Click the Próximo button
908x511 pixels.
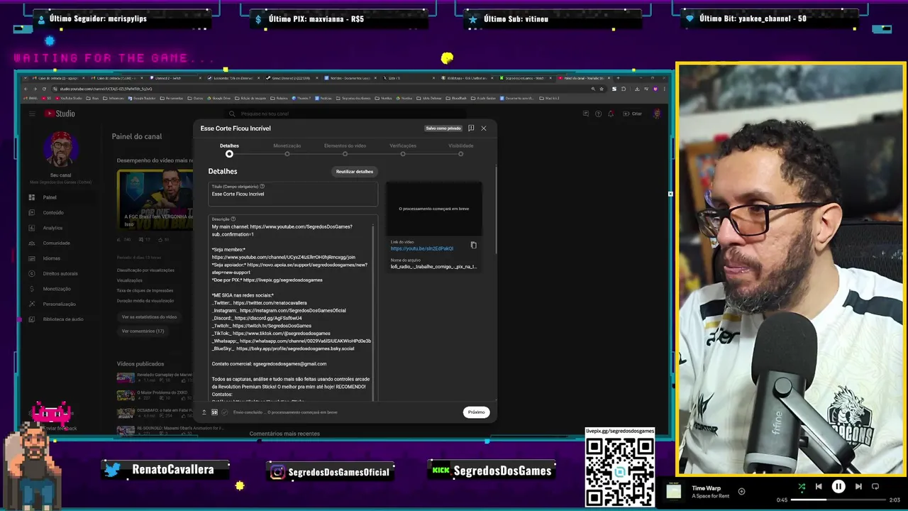[477, 412]
